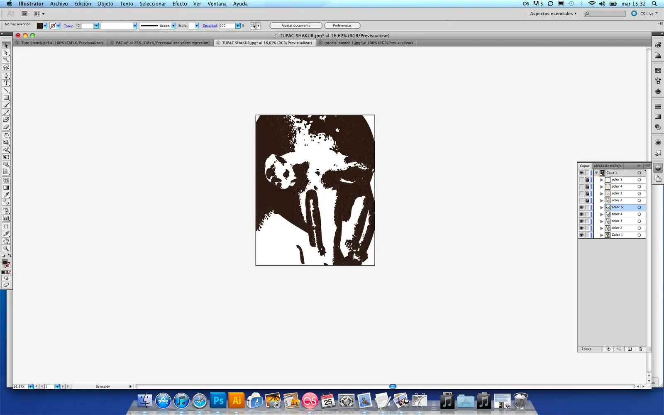The image size is (664, 415).
Task: Collapse the Capa 1 layer tree
Action: (x=596, y=173)
